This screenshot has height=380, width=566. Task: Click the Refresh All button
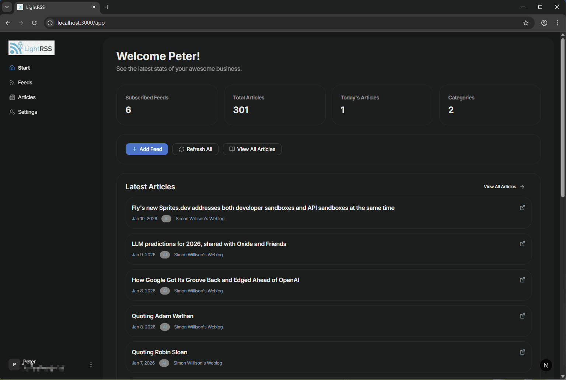[195, 149]
